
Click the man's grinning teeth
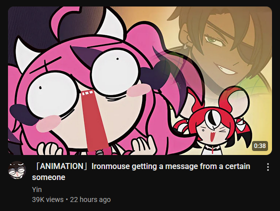tap(225, 70)
